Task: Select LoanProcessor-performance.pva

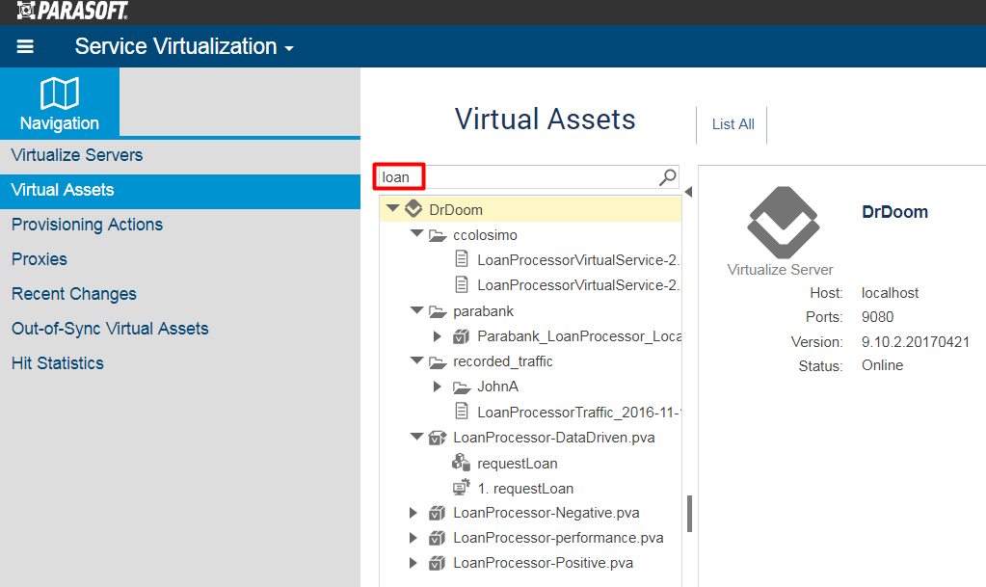Action: [558, 539]
